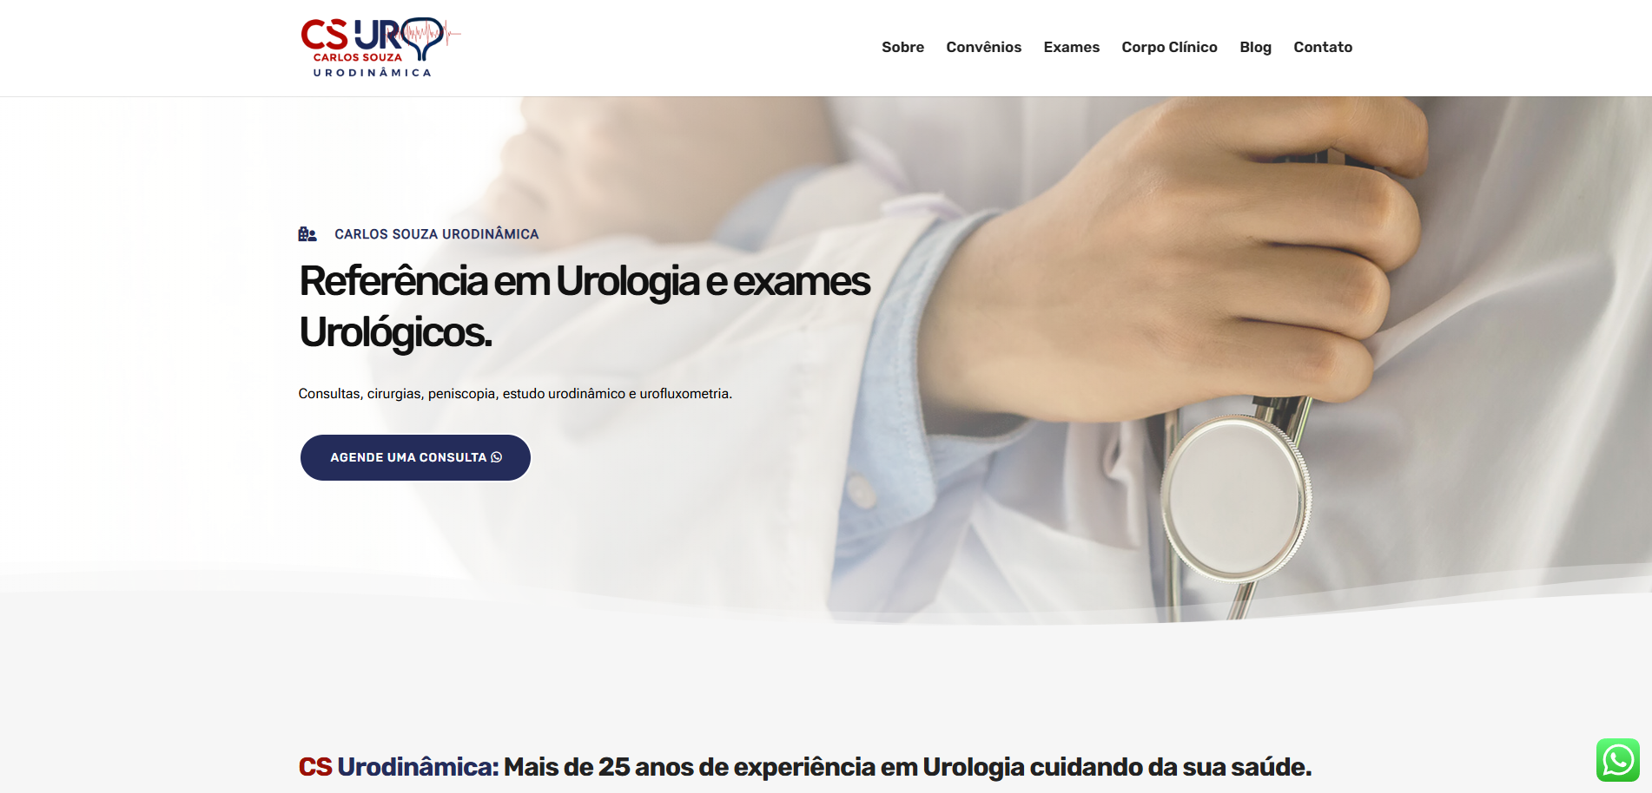Click the 'URODINÂMICA' text beneath the logo

pyautogui.click(x=372, y=73)
